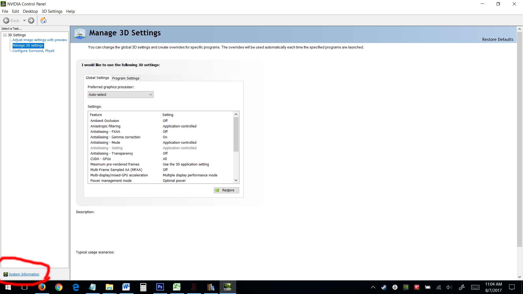
Task: Click the Feature column header
Action: 124,115
